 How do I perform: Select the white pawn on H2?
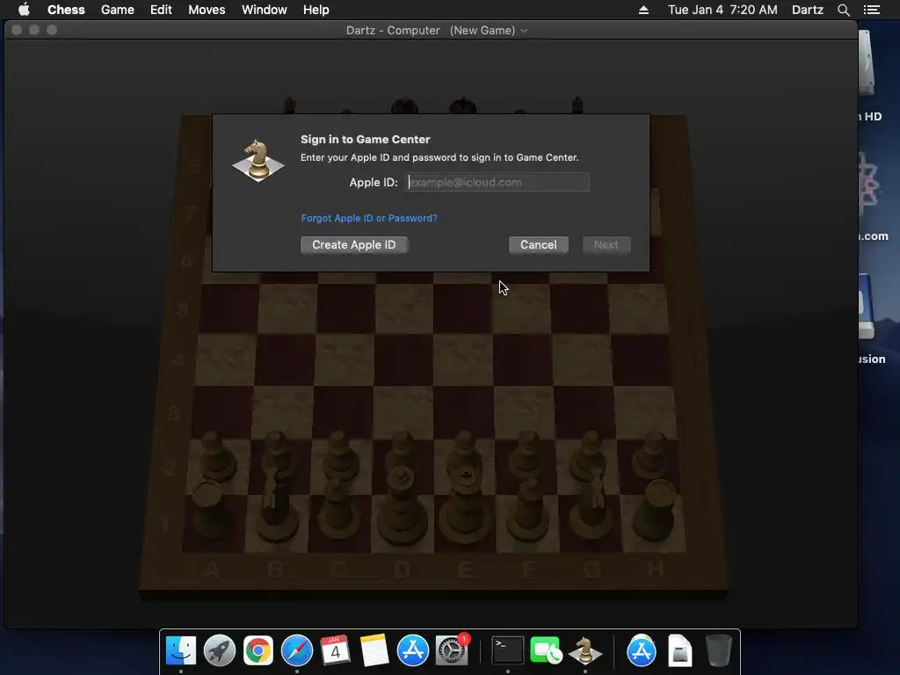(x=652, y=456)
